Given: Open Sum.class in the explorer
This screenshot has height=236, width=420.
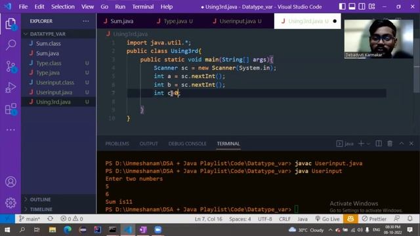Looking at the screenshot, I should pyautogui.click(x=48, y=44).
